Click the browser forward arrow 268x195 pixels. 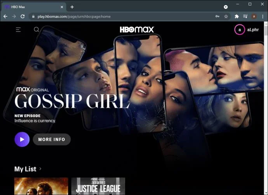(x=14, y=16)
